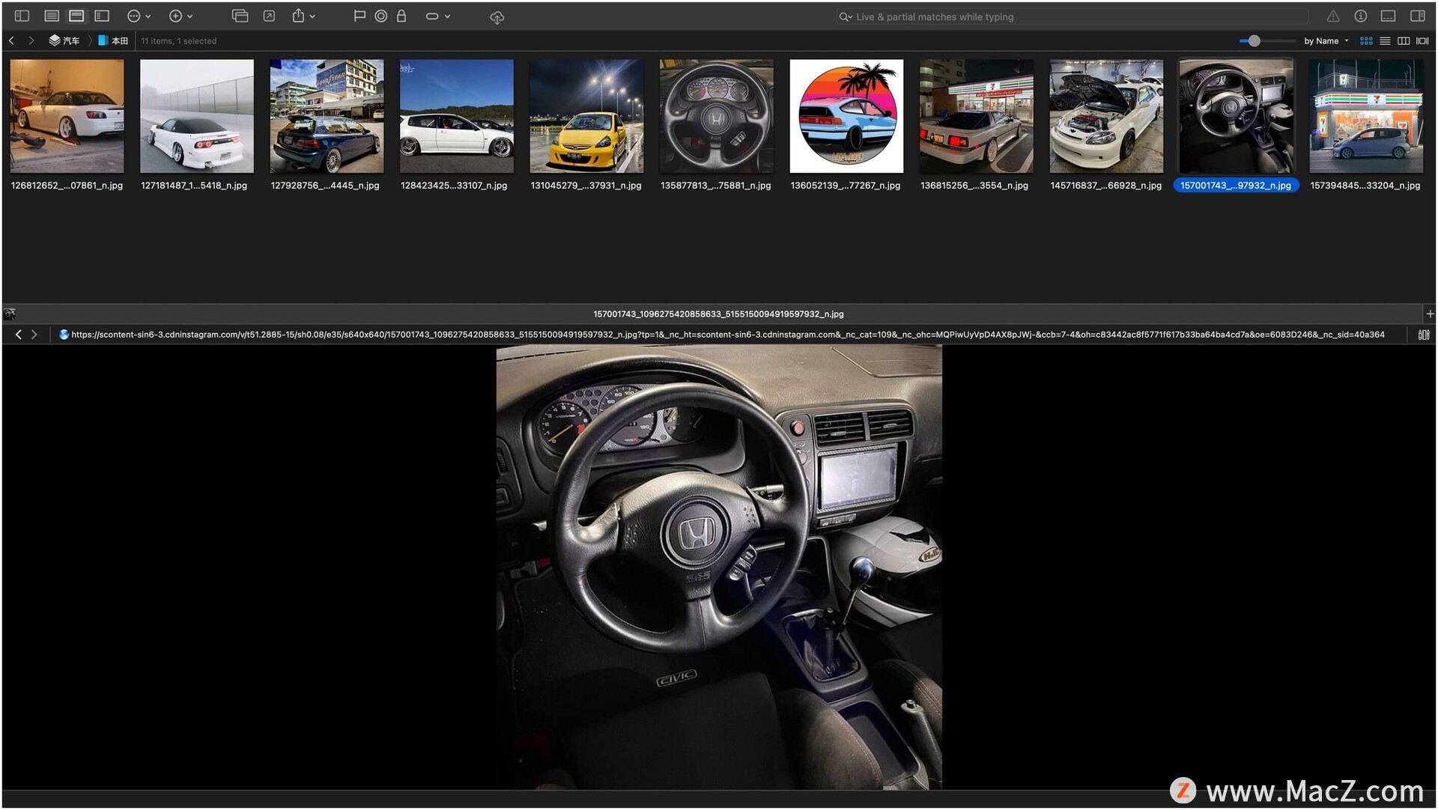
Task: Switch to list view
Action: click(1385, 40)
